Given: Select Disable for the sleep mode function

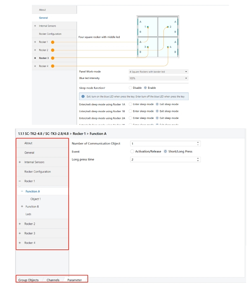Looking at the screenshot, I should click(x=130, y=88).
